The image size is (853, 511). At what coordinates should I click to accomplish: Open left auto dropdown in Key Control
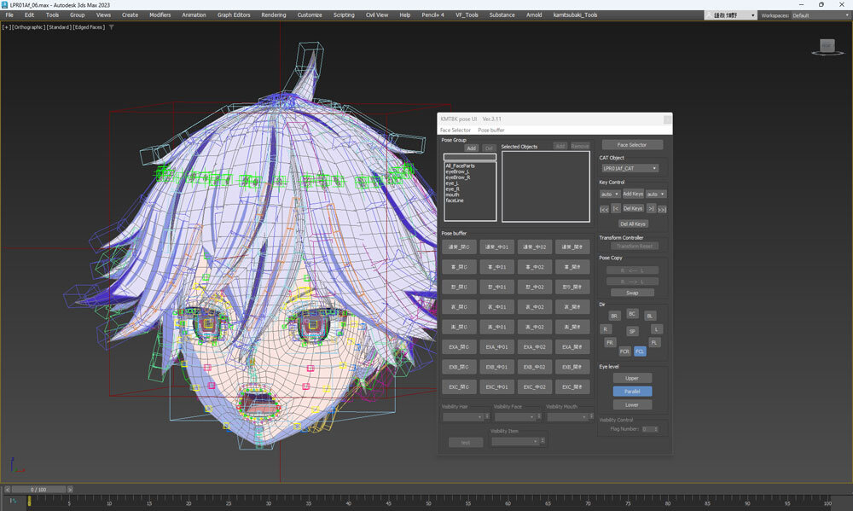tap(609, 195)
